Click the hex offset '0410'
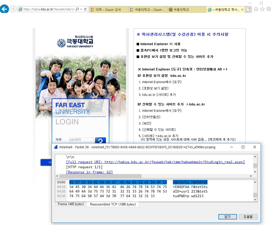The image size is (272, 225). click(x=61, y=187)
